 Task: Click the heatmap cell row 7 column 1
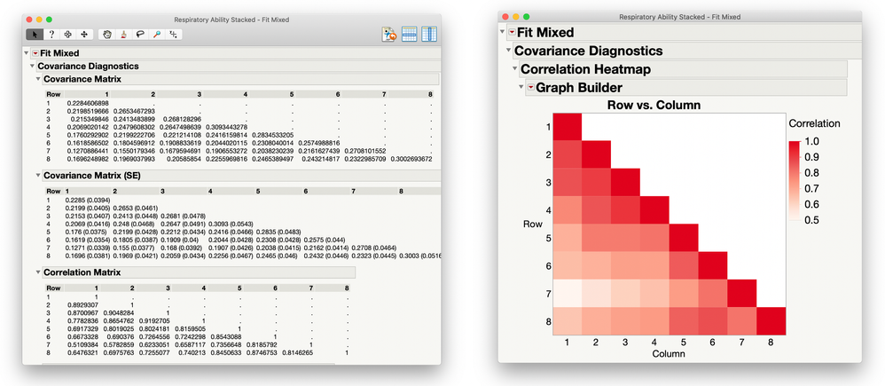(568, 294)
